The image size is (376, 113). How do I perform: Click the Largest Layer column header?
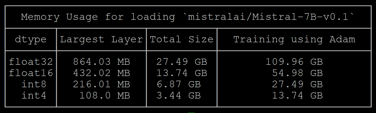click(x=101, y=39)
